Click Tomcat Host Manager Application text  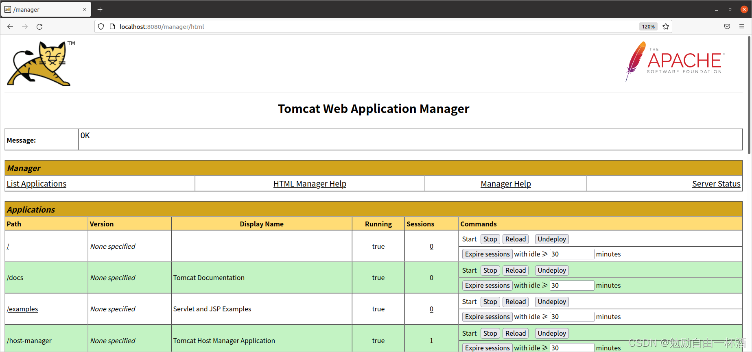tap(224, 341)
